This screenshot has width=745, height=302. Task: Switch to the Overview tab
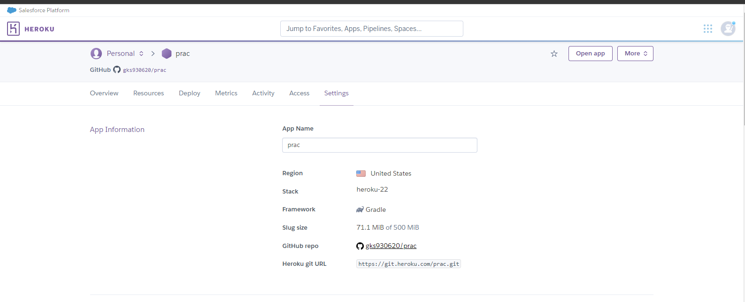tap(104, 93)
